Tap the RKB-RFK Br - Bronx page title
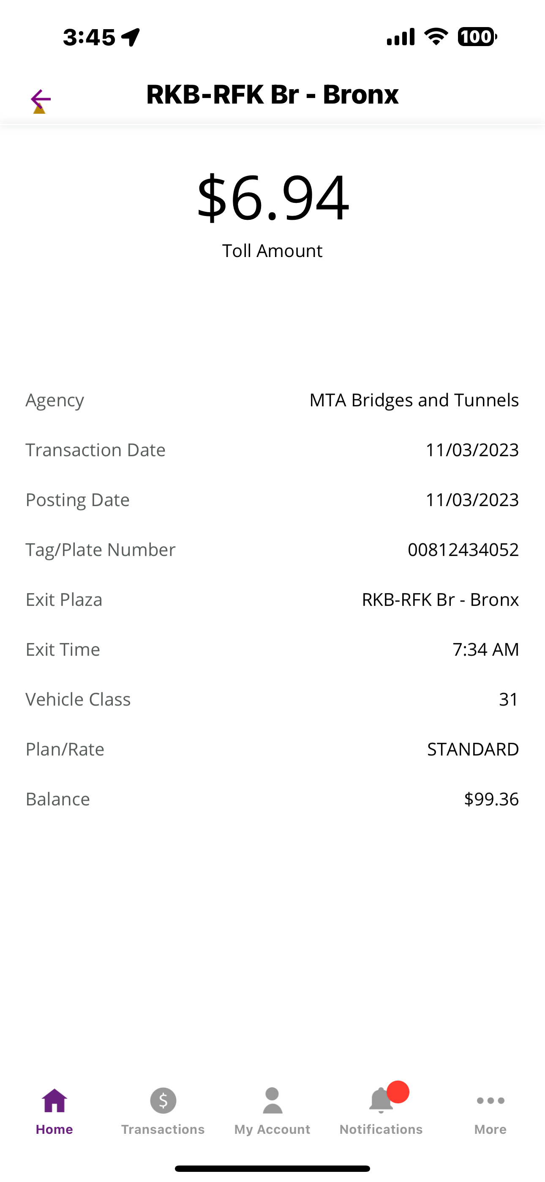545x1182 pixels. 272,95
